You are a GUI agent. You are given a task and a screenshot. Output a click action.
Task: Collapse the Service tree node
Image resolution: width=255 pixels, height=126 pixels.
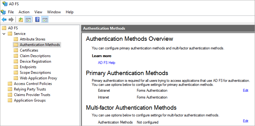(x=4, y=34)
